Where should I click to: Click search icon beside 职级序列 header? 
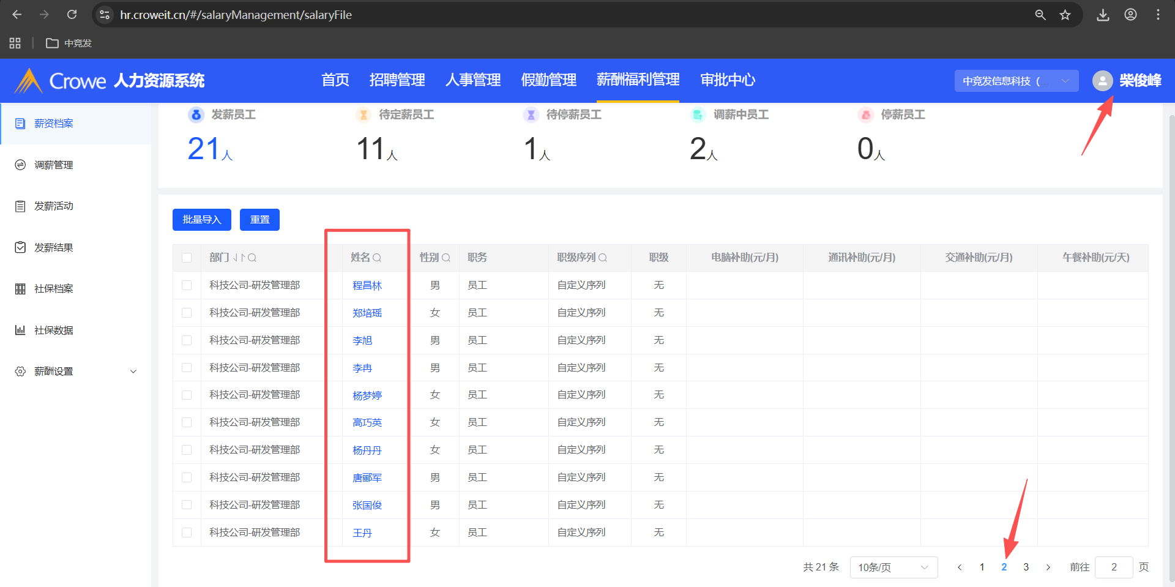point(603,258)
